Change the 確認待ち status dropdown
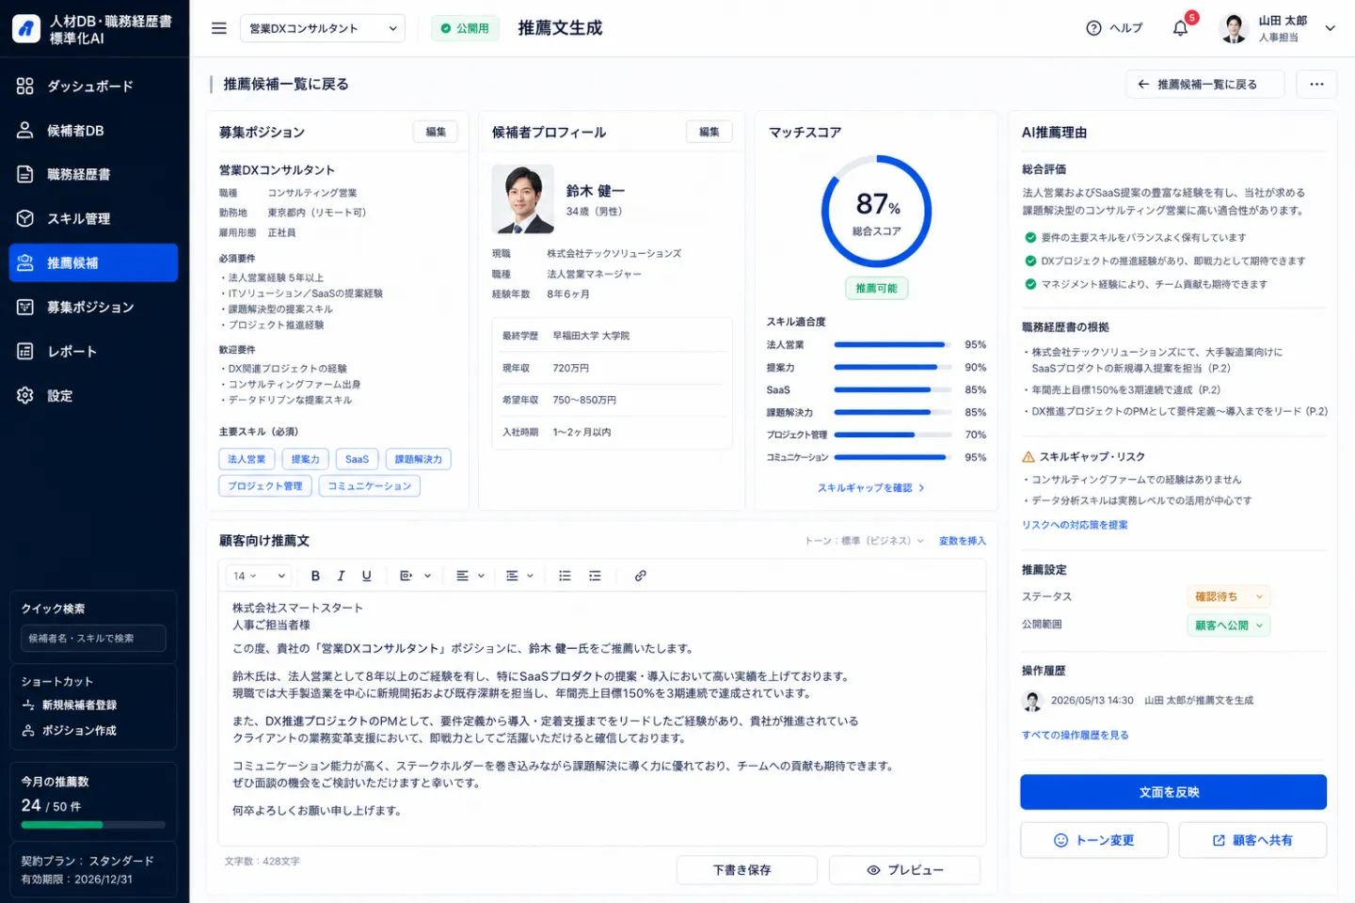 tap(1228, 596)
